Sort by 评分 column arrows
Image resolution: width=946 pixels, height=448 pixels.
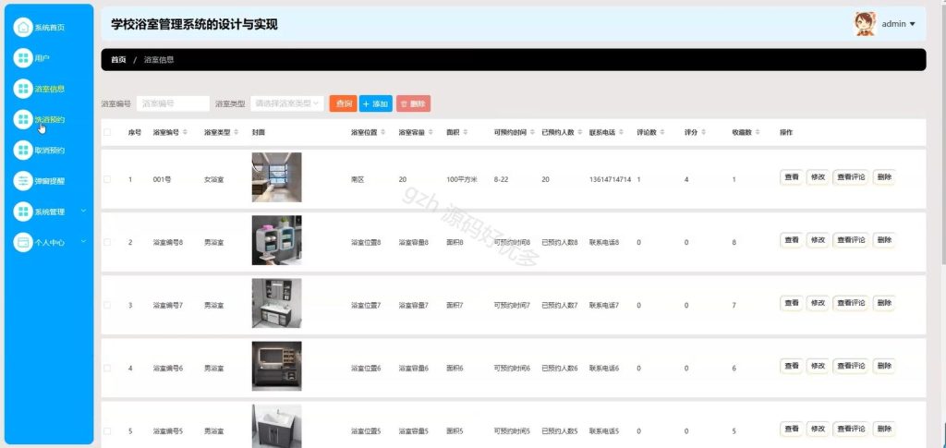[x=703, y=132]
